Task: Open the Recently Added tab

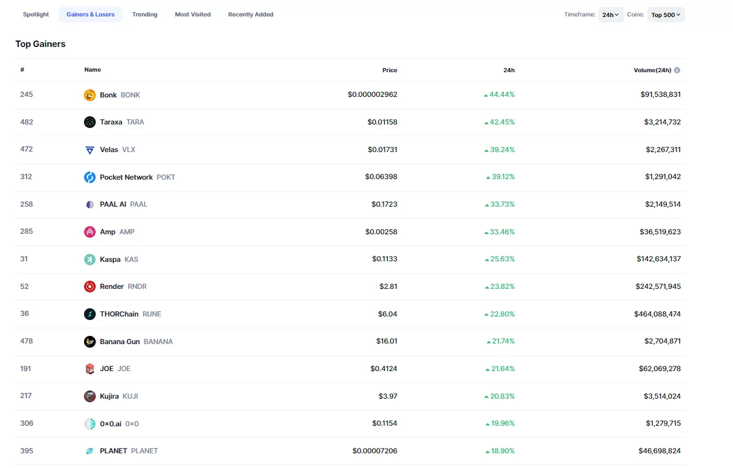Action: tap(251, 15)
